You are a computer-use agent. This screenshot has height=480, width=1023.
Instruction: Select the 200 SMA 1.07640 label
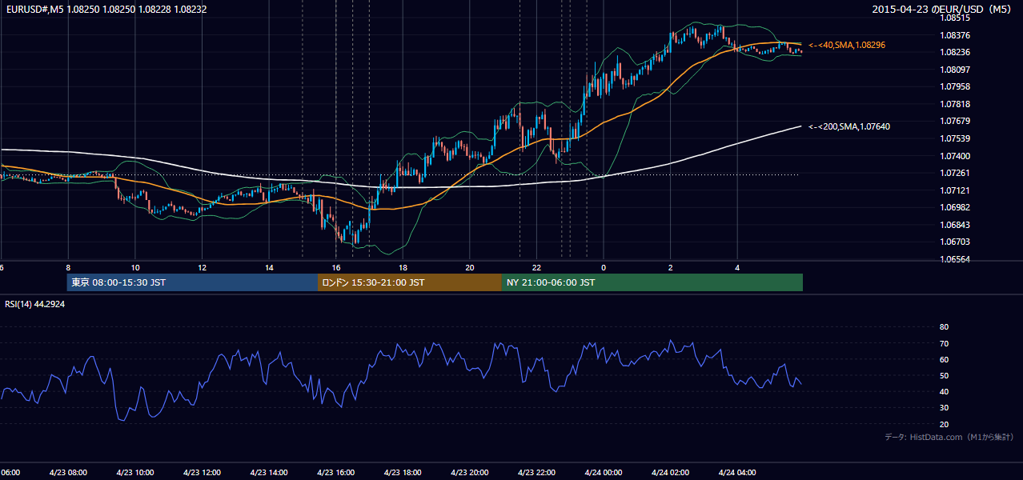pos(848,126)
